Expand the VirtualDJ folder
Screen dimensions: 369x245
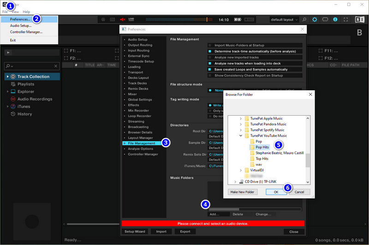pos(240,170)
